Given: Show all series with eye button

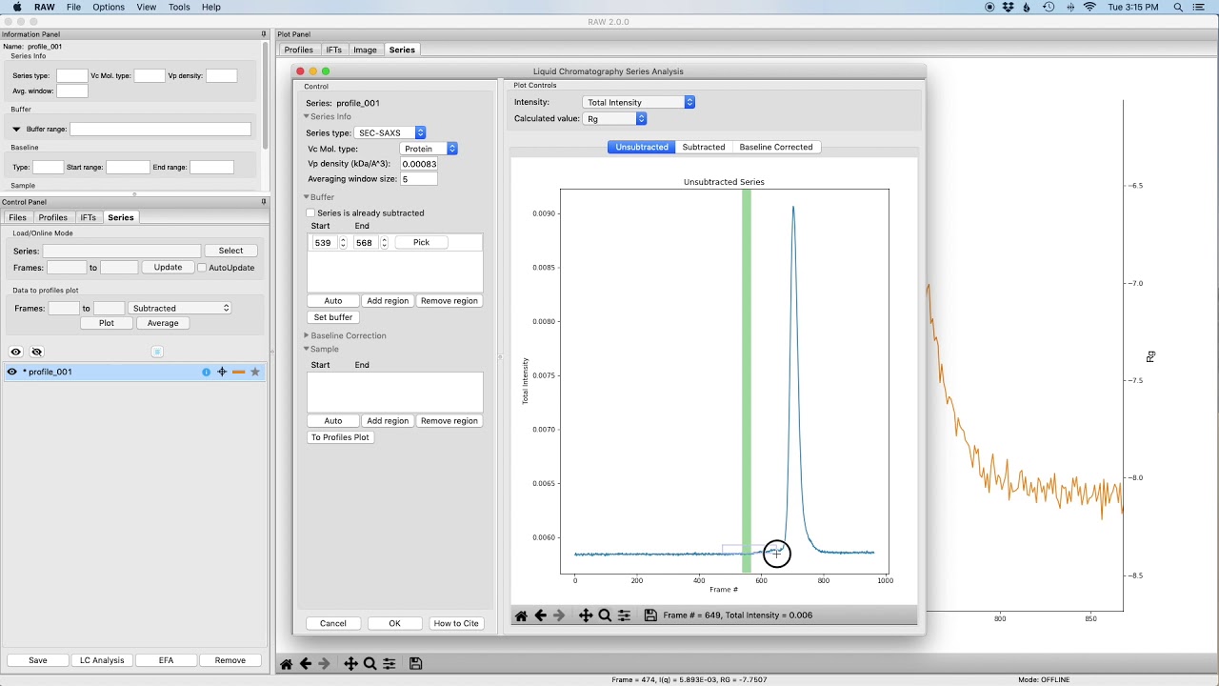Looking at the screenshot, I should (16, 352).
